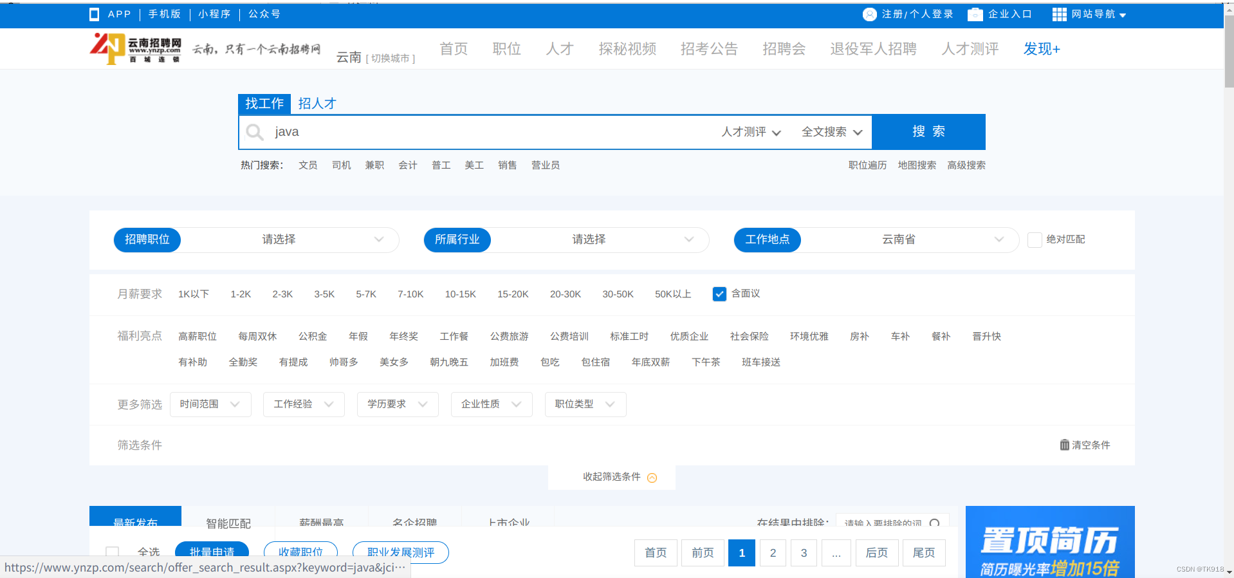This screenshot has width=1234, height=578.
Task: Click the 高级搜索 link
Action: pos(966,165)
